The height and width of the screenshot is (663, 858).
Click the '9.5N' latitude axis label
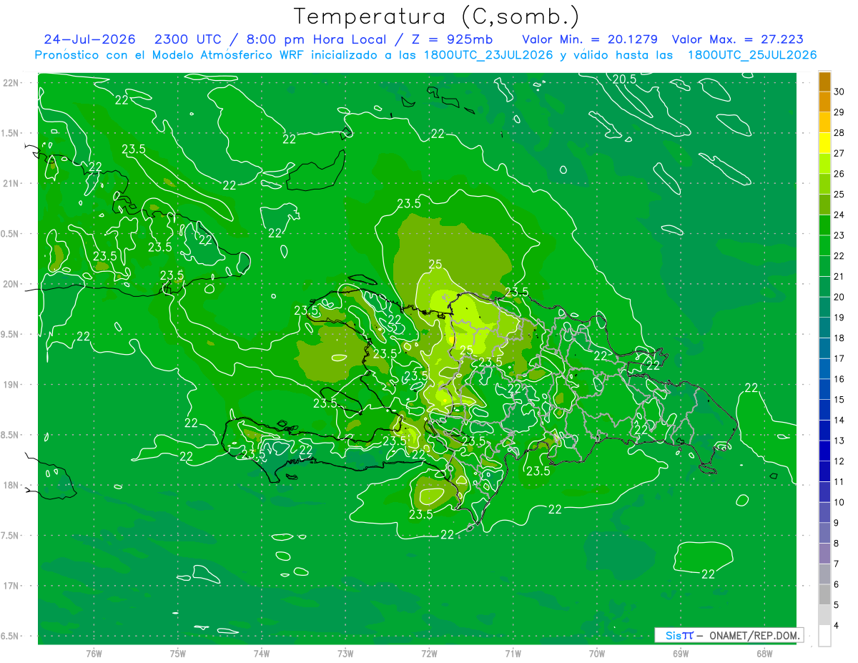tap(11, 334)
